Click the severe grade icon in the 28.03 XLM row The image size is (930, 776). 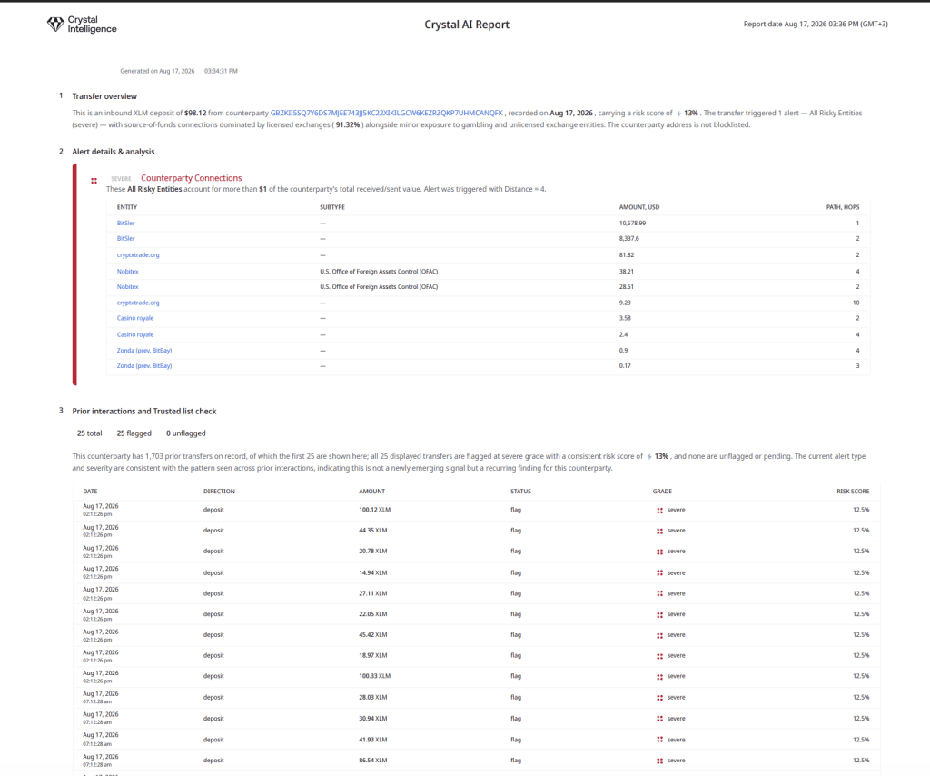[x=659, y=698]
